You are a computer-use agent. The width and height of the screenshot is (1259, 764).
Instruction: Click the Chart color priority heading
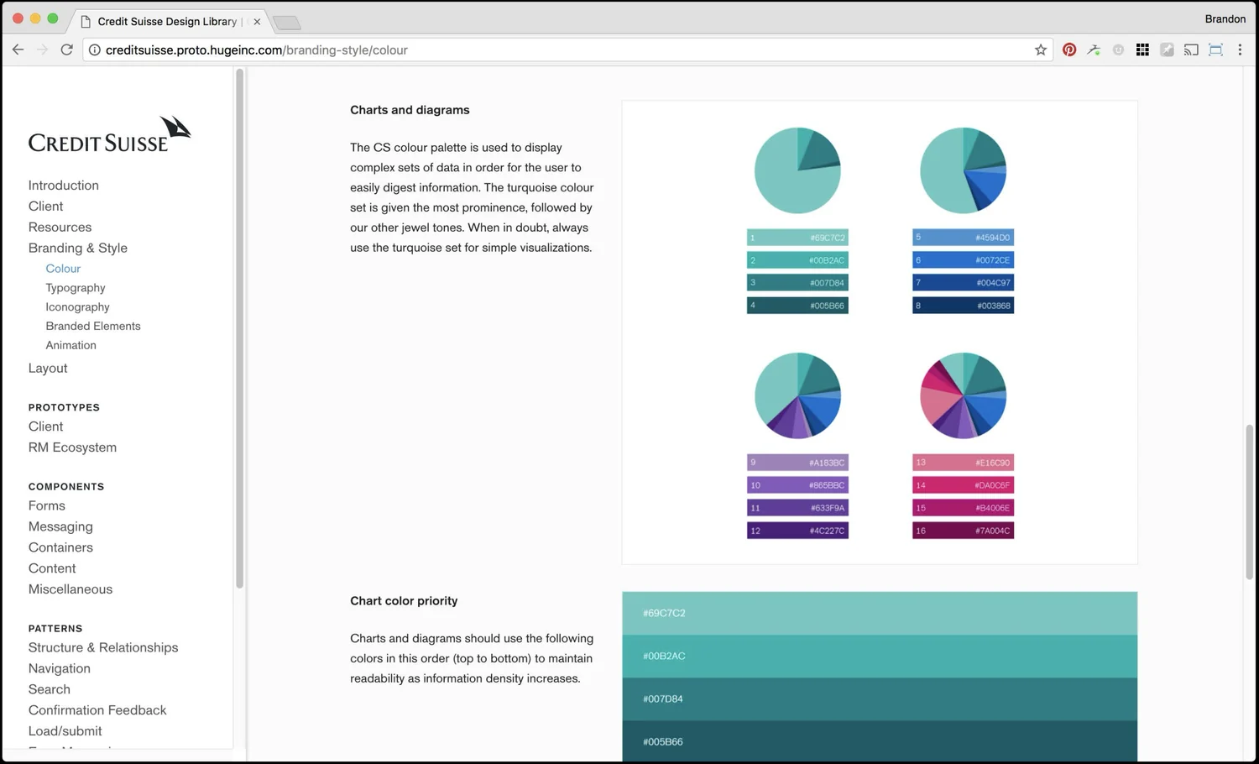pyautogui.click(x=404, y=601)
